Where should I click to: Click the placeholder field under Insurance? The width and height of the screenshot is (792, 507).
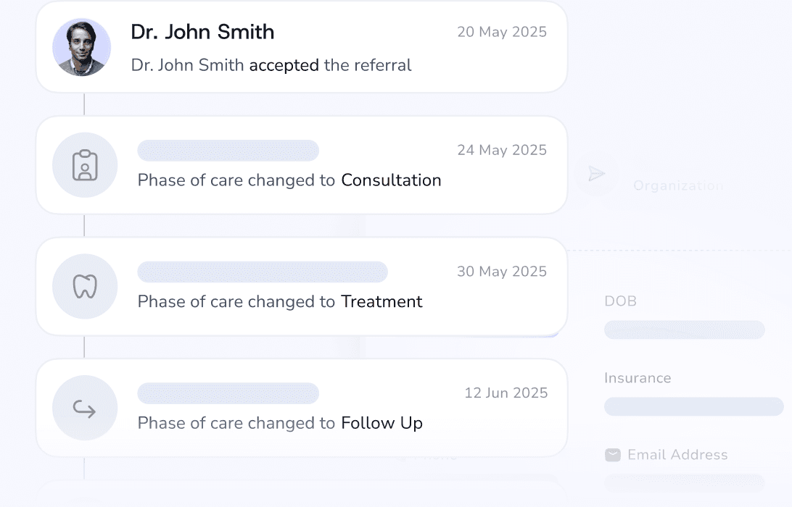(x=693, y=406)
